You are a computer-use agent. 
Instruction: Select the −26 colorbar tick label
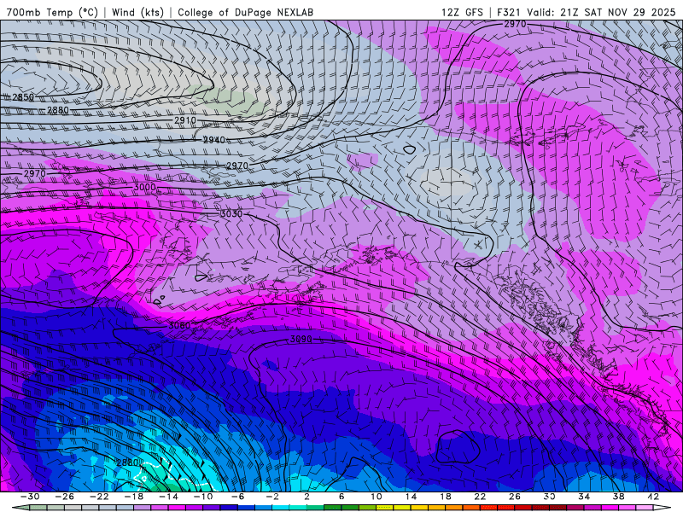(x=65, y=497)
